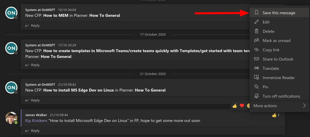
Task: Click the OnMSFT avatar on the 21/10 09:42 post
Action: [x=11, y=87]
